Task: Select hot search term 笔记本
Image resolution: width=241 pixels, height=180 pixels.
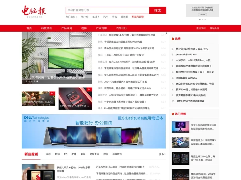Action: pyautogui.click(x=96, y=17)
